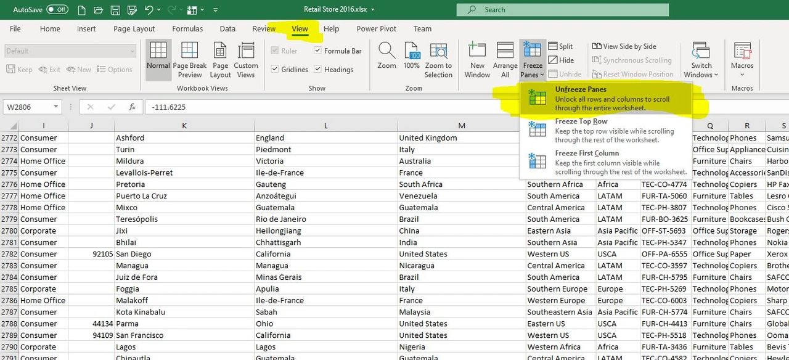Set zoom to 100%
Image resolution: width=789 pixels, height=360 pixels.
[411, 52]
